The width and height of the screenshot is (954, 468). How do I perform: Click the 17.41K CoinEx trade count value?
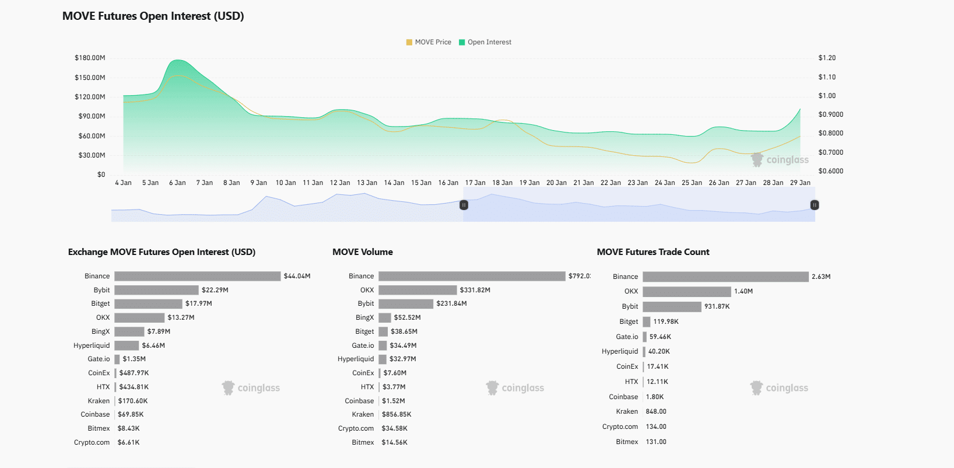click(658, 366)
